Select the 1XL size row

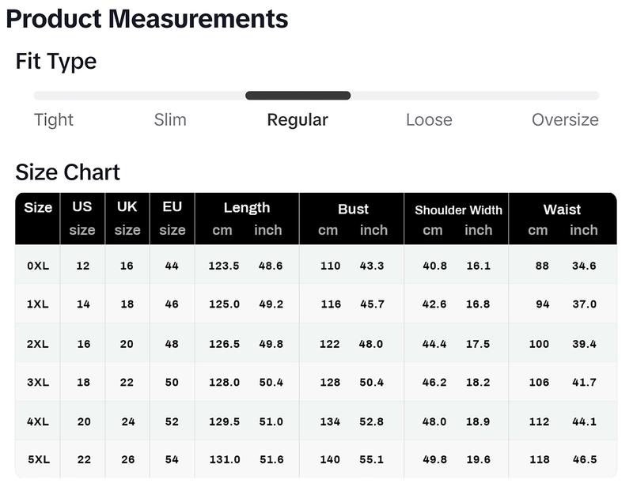316,304
